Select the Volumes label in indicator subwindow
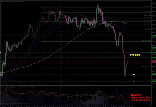Screen dimensions: 156x107 (4, 87)
